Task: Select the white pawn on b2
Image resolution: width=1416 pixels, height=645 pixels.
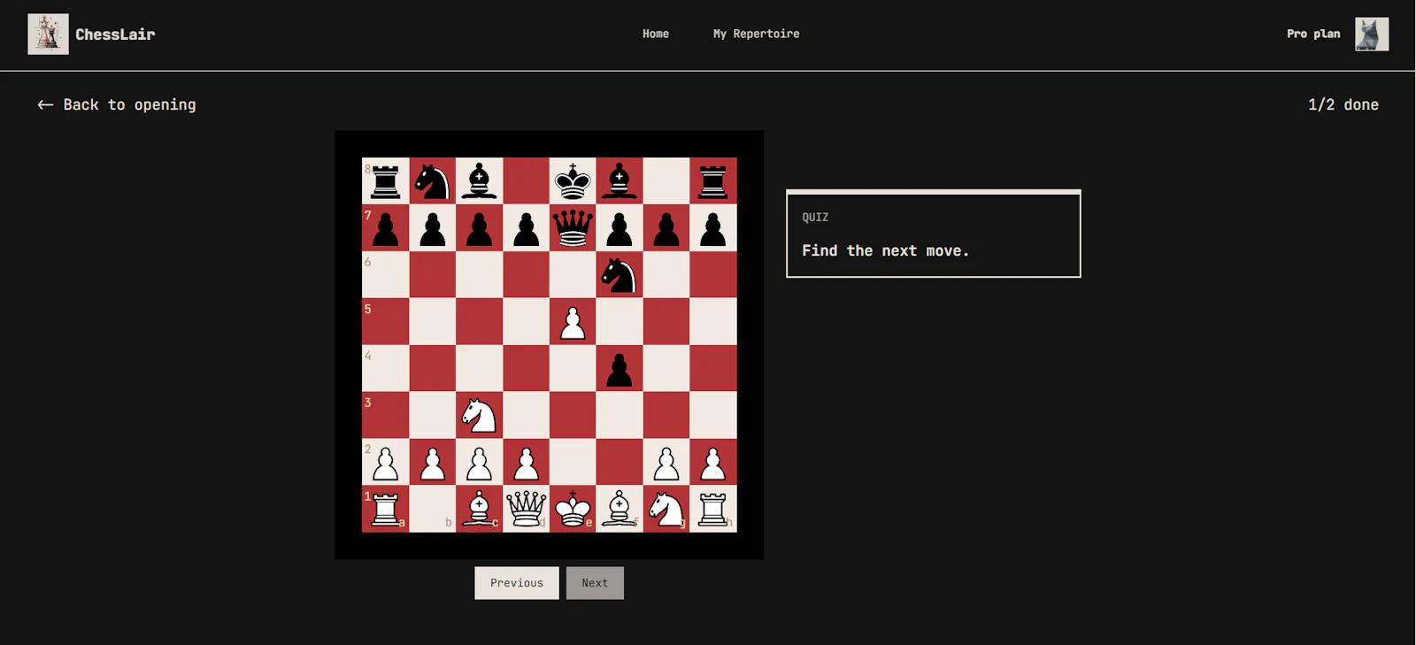Action: pos(432,462)
